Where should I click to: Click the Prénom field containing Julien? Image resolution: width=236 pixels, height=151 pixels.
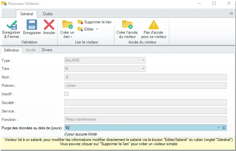coord(146,86)
